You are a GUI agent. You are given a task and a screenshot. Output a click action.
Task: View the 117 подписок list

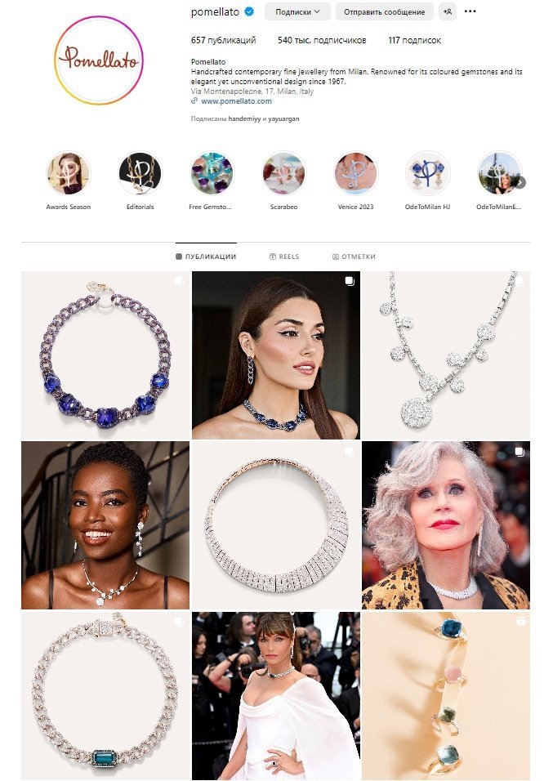(x=414, y=40)
